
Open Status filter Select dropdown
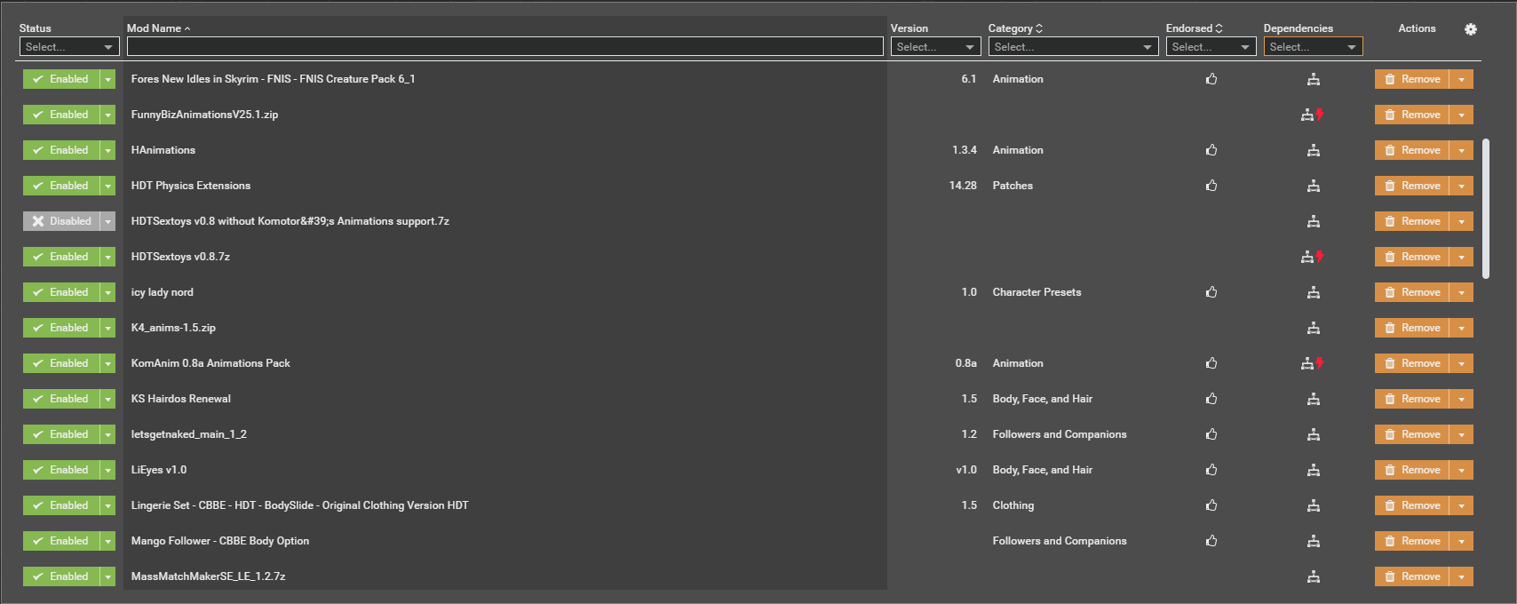(x=69, y=47)
